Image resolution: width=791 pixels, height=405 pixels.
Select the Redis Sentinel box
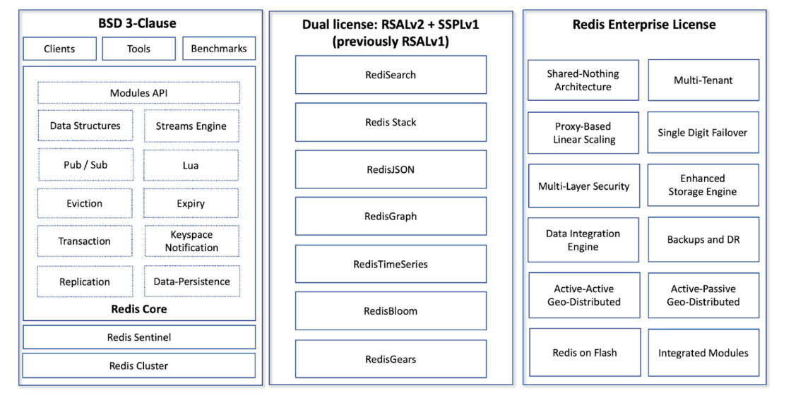point(139,337)
